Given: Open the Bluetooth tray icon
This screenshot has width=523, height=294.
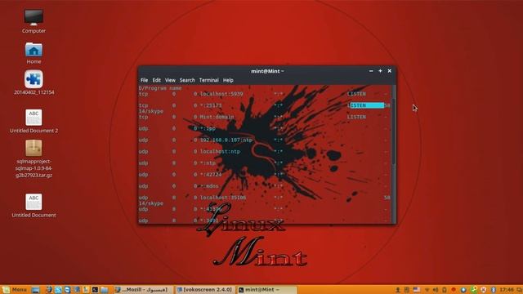Looking at the screenshot, I should (494, 290).
